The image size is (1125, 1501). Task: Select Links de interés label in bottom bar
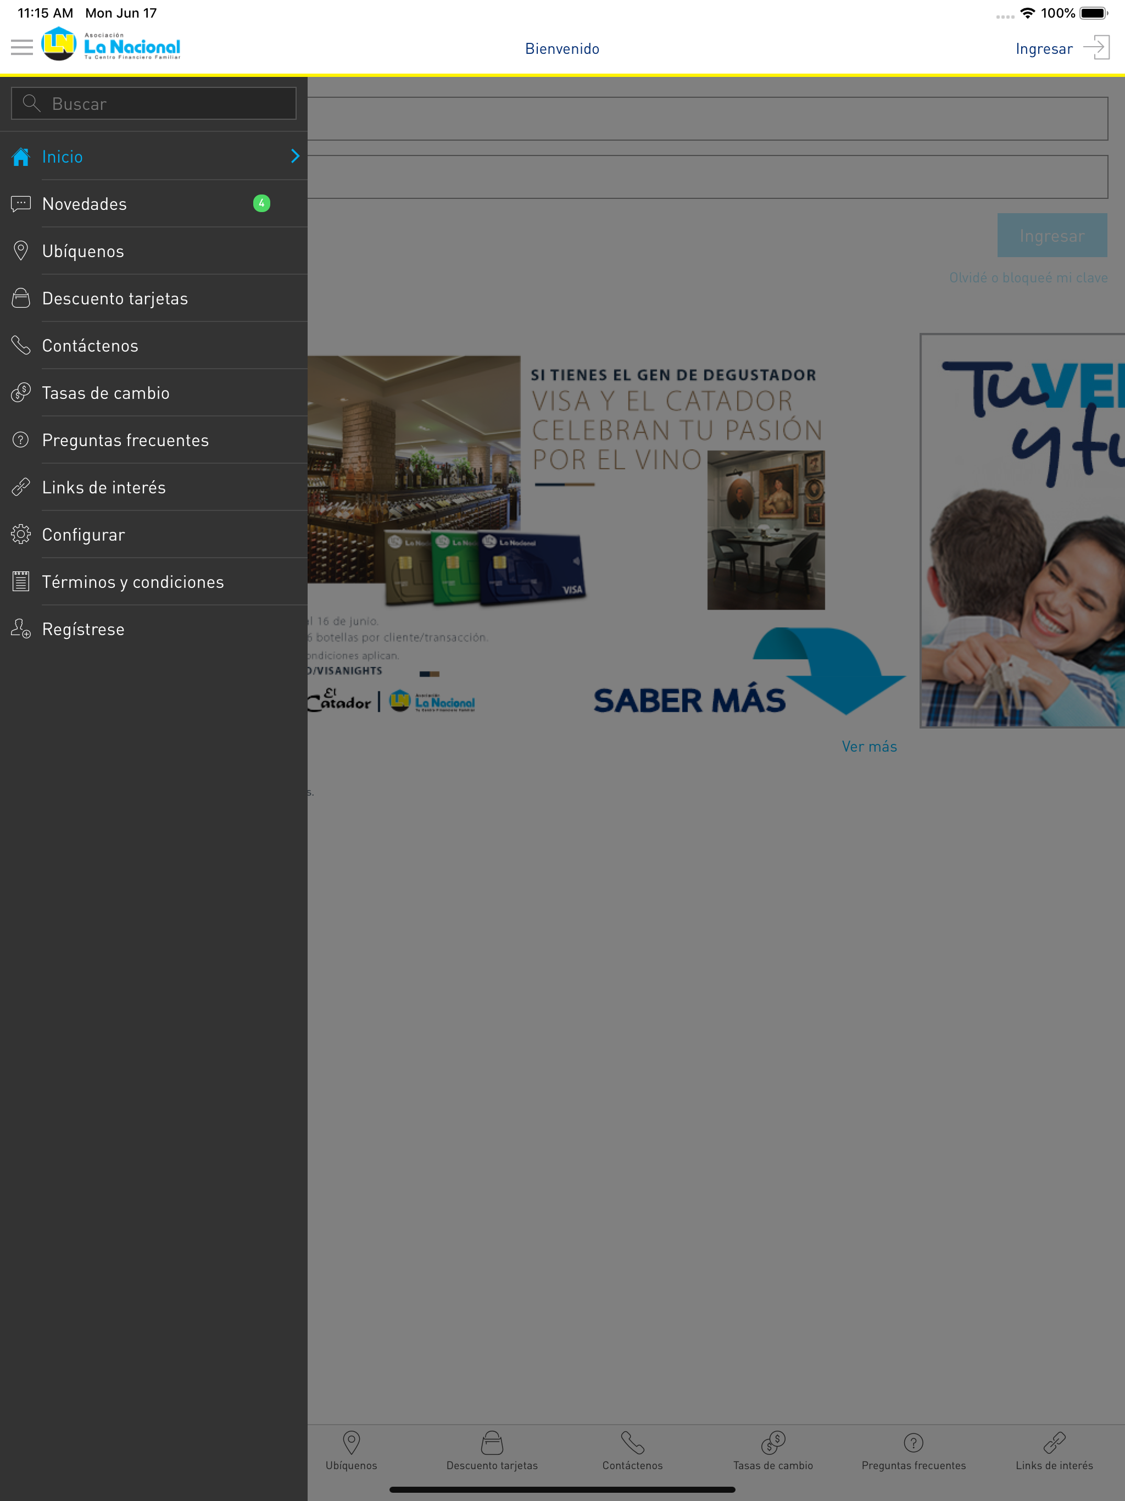click(x=1055, y=1465)
